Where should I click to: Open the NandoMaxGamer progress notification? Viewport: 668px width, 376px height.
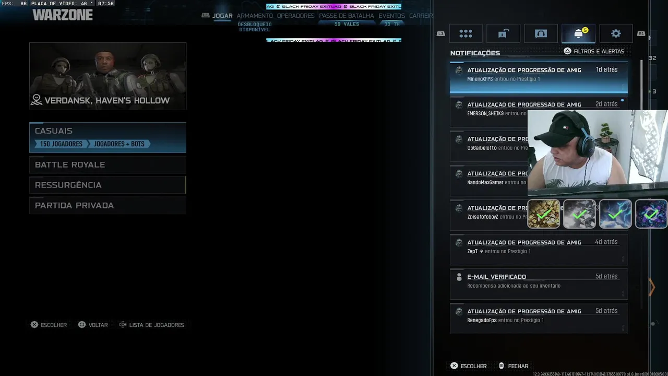488,181
